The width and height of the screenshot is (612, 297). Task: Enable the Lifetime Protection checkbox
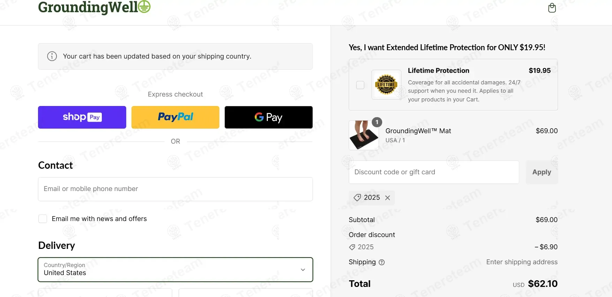coord(360,85)
